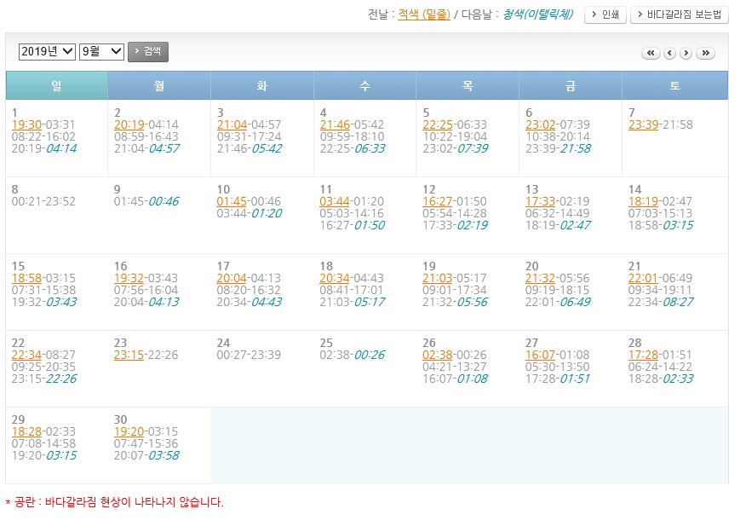746x532 pixels.
Task: Click underlined 16:27 on day 12
Action: point(437,201)
